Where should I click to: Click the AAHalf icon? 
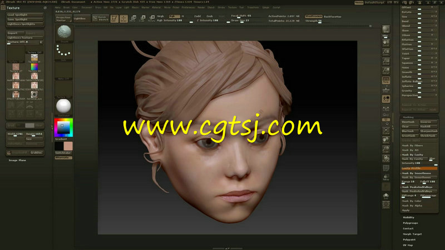pos(385,71)
